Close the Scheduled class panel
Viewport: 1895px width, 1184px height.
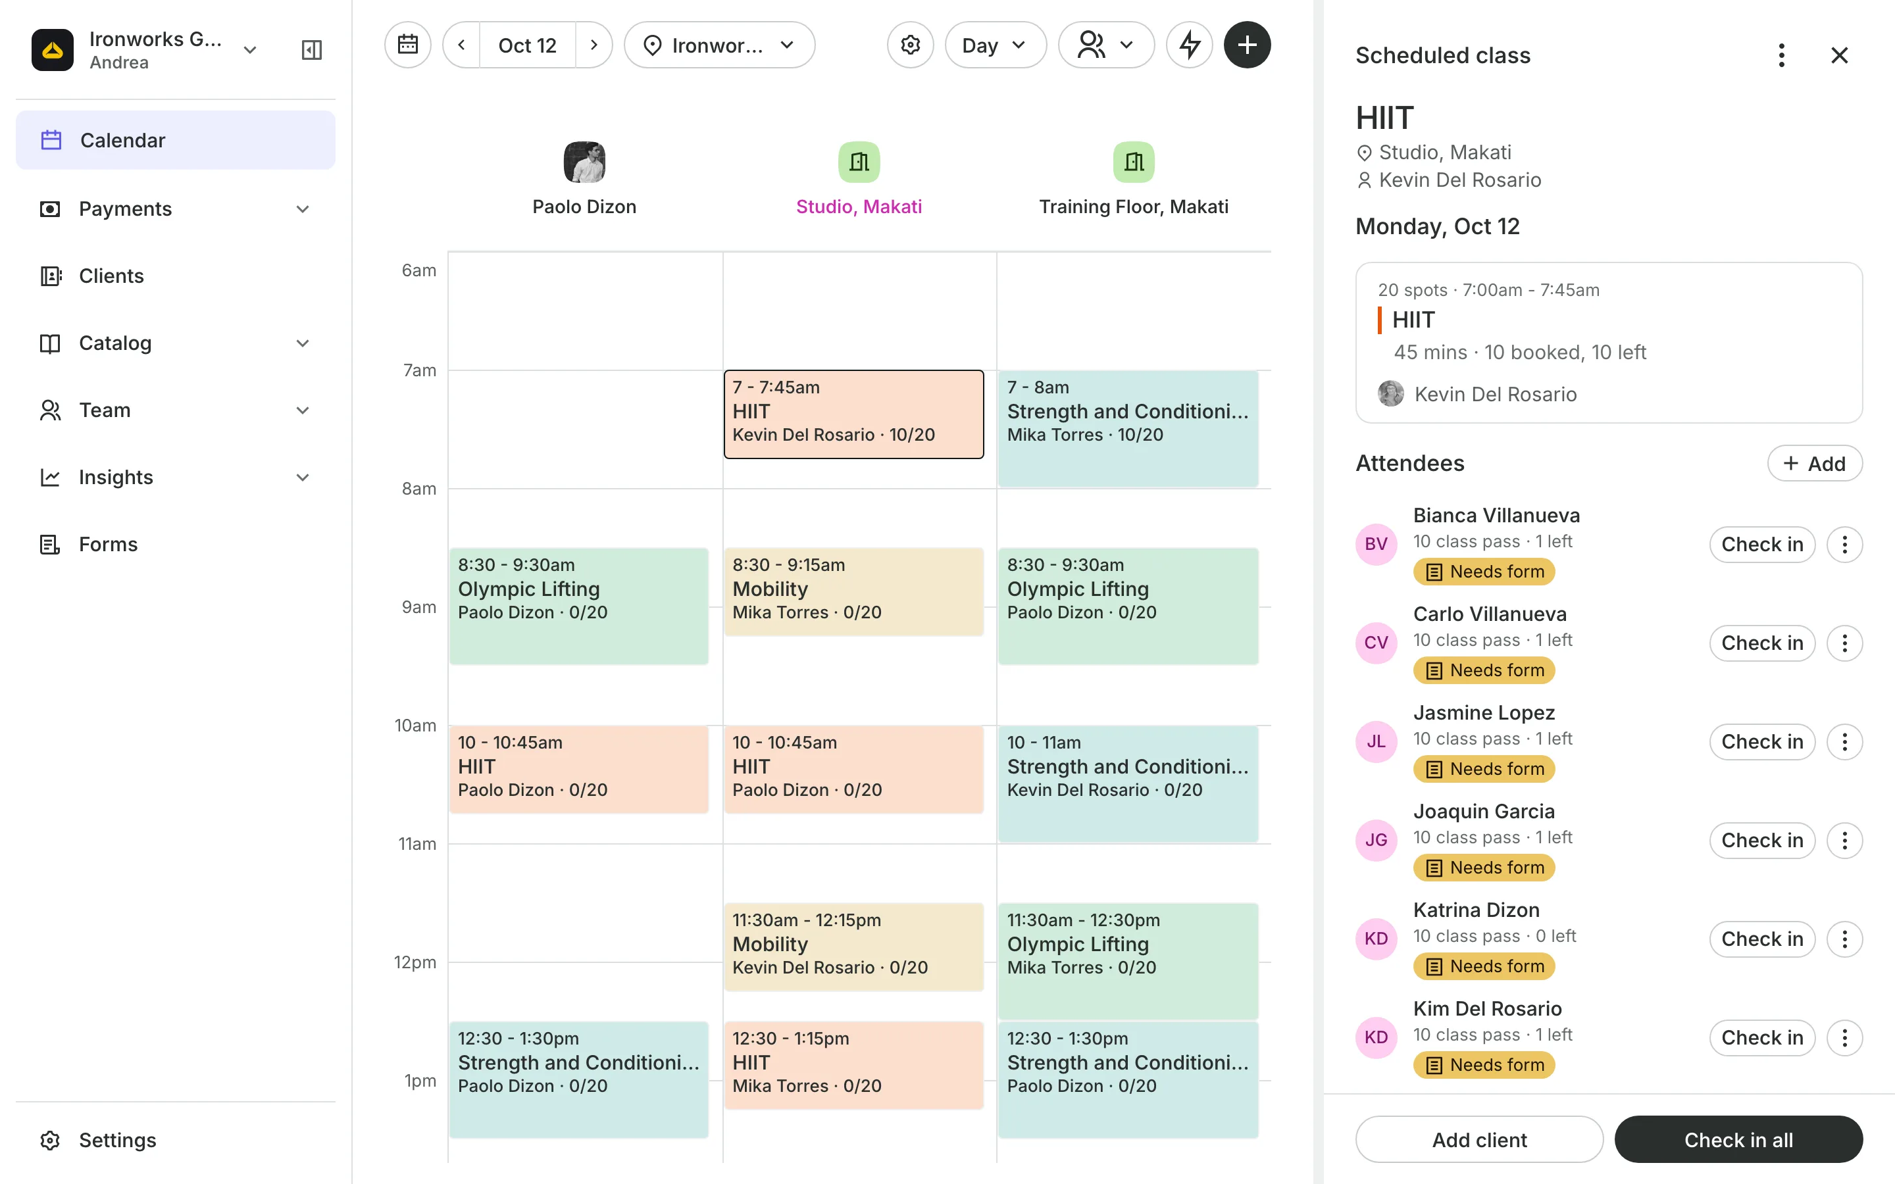click(1840, 55)
